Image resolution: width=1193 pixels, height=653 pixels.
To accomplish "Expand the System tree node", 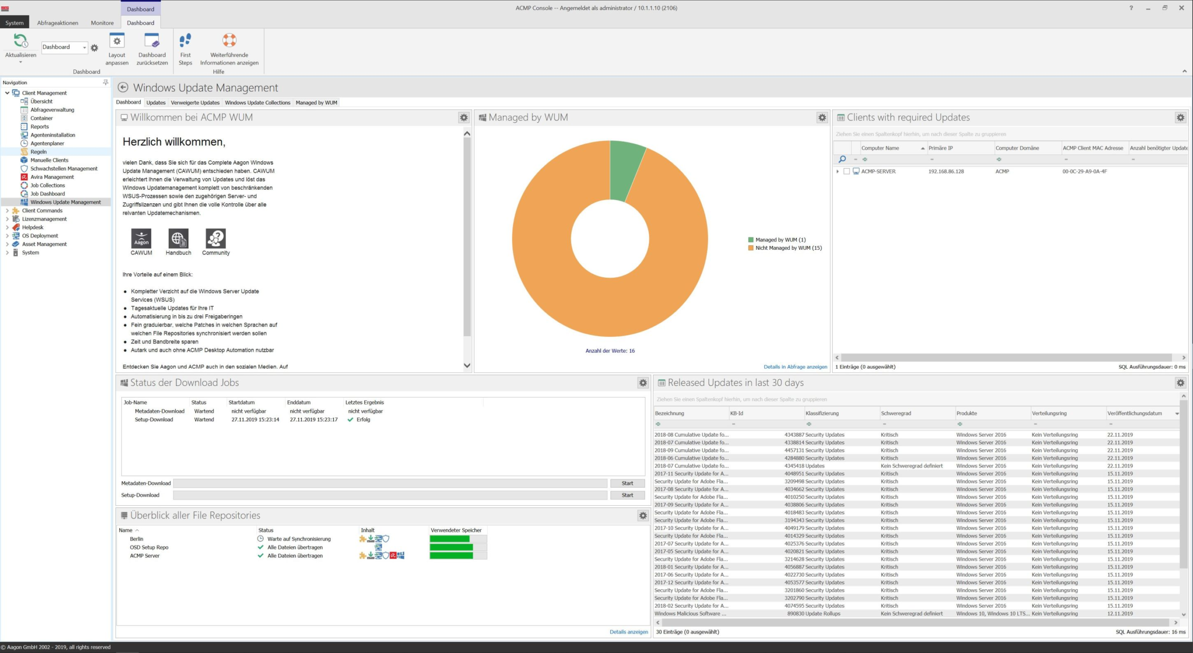I will point(7,253).
